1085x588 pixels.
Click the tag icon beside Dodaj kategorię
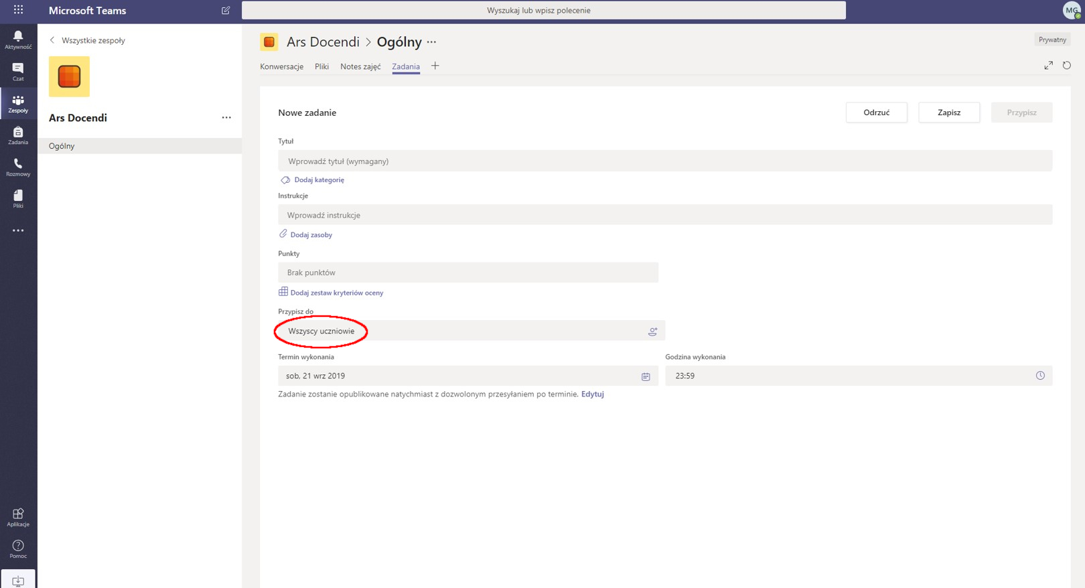click(x=285, y=179)
